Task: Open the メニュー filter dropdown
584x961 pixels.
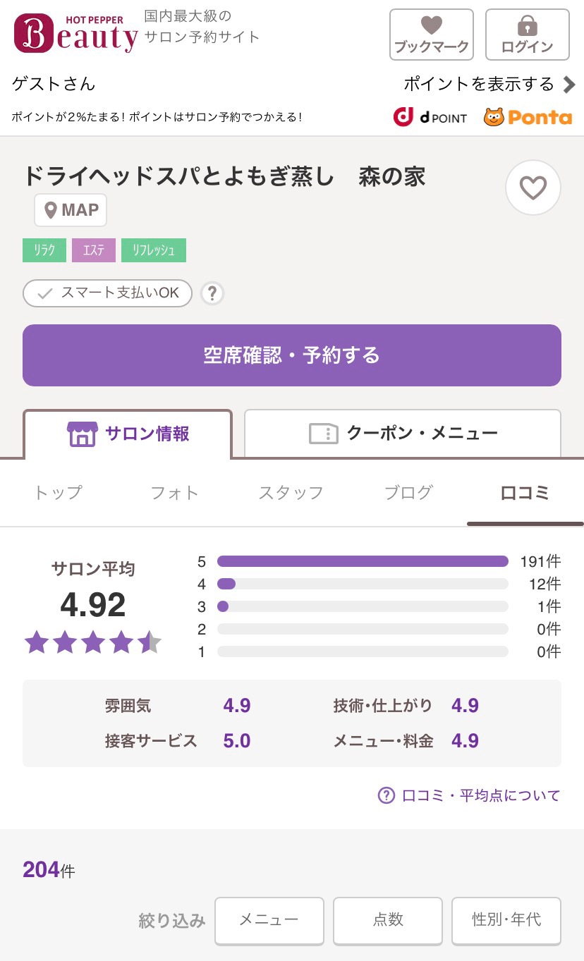Action: pyautogui.click(x=269, y=920)
